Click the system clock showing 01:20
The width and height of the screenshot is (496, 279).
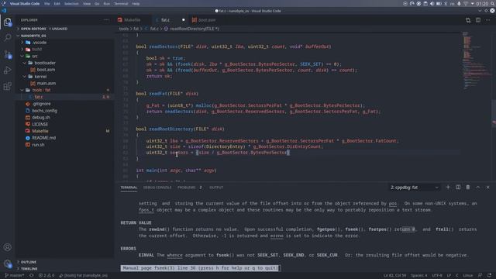(482, 4)
